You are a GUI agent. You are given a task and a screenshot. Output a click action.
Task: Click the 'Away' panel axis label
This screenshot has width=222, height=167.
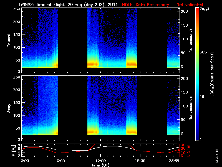[9, 108]
